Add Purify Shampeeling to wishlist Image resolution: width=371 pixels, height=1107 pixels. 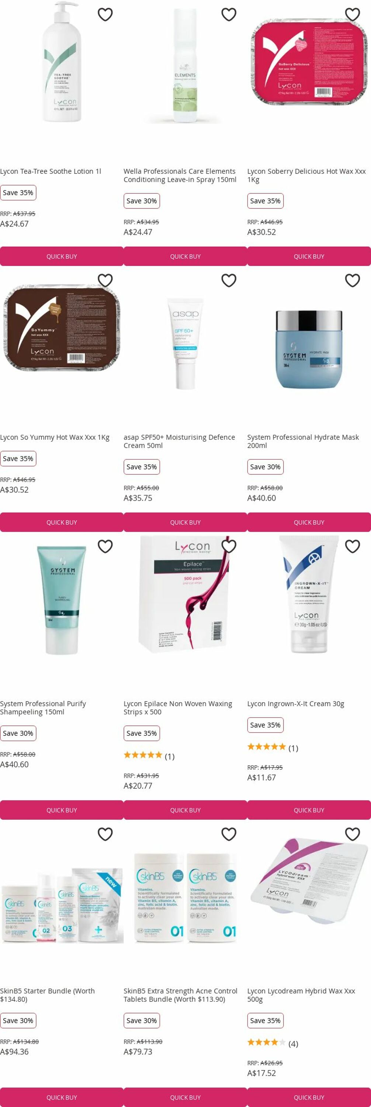[105, 546]
